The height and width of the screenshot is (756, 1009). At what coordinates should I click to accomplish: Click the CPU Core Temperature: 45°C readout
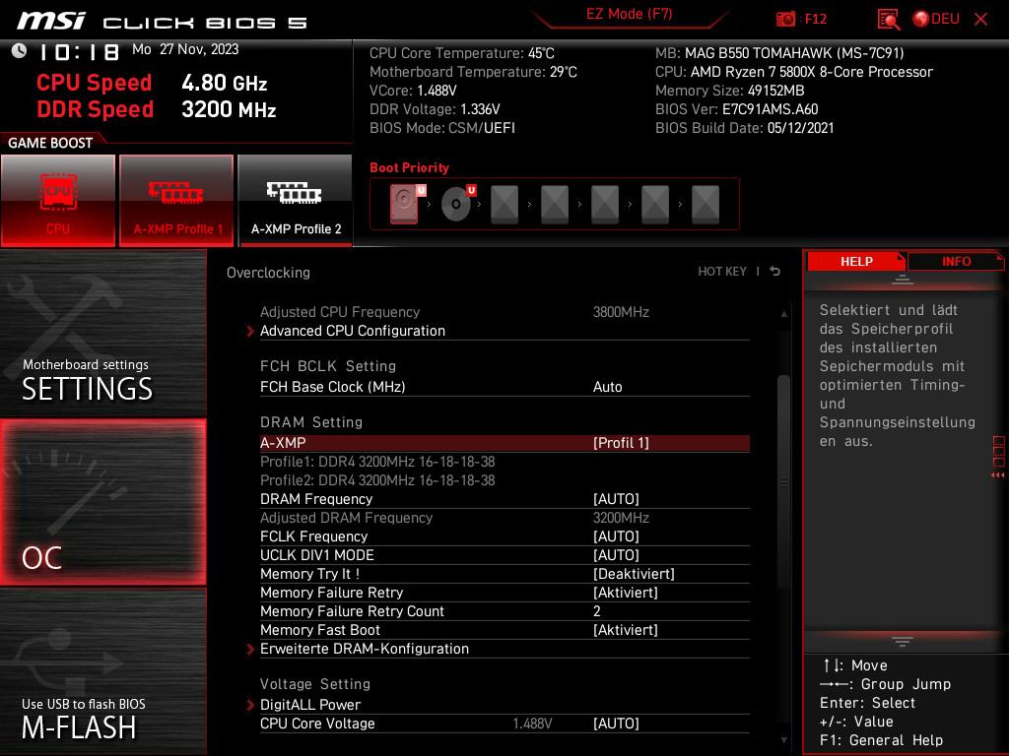(461, 53)
